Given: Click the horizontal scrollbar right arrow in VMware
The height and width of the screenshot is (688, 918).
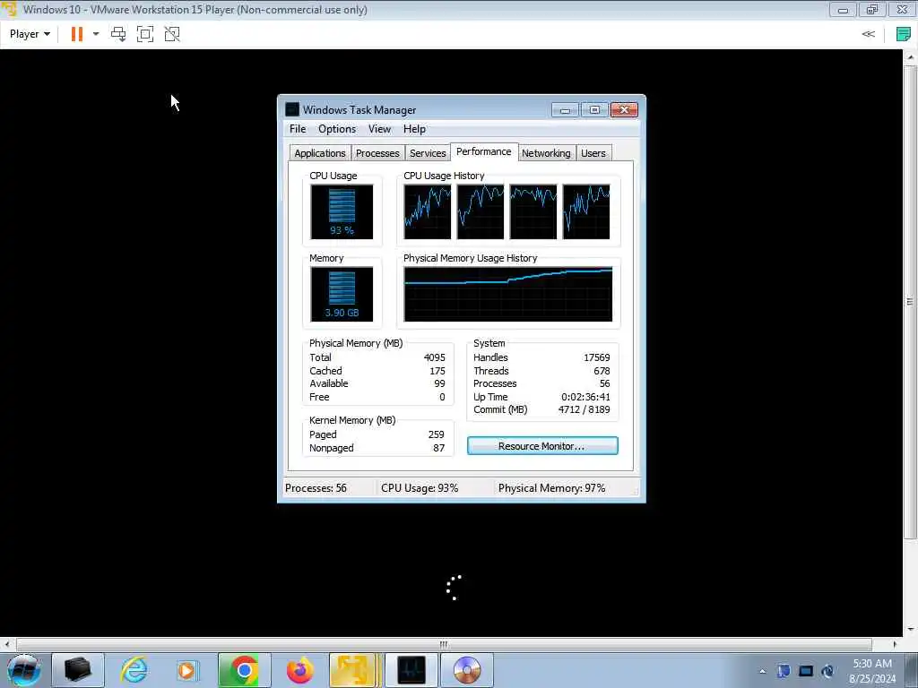Looking at the screenshot, I should pyautogui.click(x=894, y=644).
